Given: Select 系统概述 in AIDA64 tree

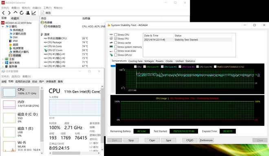Looking at the screenshot, I should tap(18, 30).
